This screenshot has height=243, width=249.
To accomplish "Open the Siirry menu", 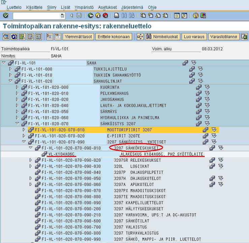I will (x=52, y=7).
